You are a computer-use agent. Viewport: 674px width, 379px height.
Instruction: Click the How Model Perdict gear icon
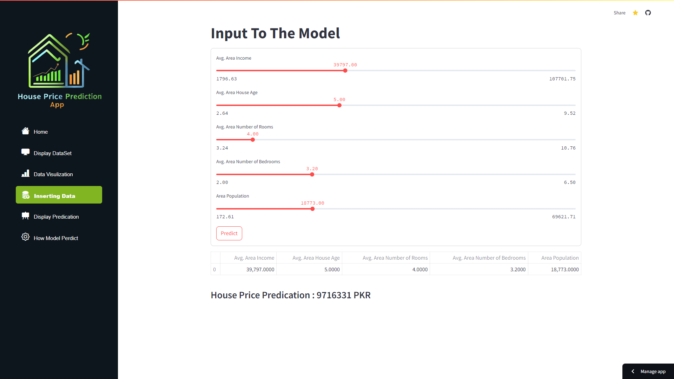pos(25,237)
